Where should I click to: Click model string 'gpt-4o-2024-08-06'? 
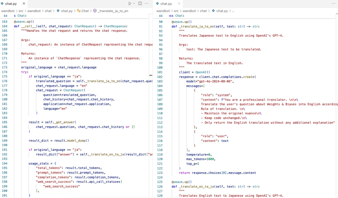click(x=215, y=81)
